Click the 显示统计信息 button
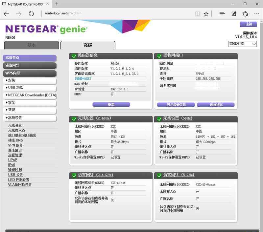263x232 pixels. point(176,105)
